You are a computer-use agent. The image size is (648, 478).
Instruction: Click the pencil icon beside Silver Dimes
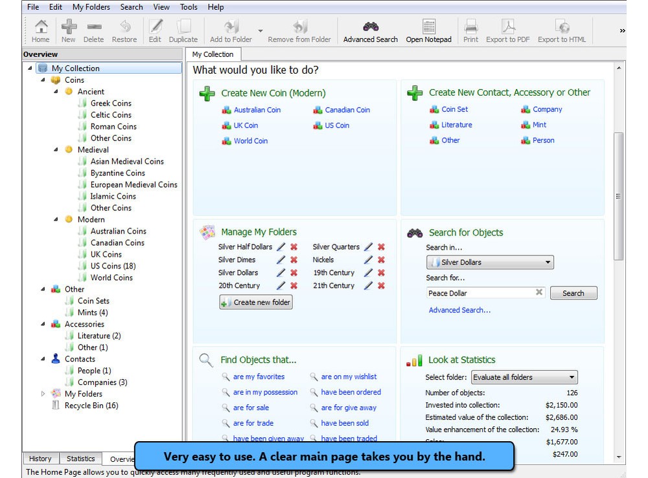click(281, 259)
